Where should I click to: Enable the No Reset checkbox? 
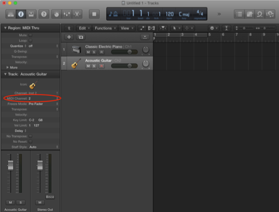(x=31, y=142)
